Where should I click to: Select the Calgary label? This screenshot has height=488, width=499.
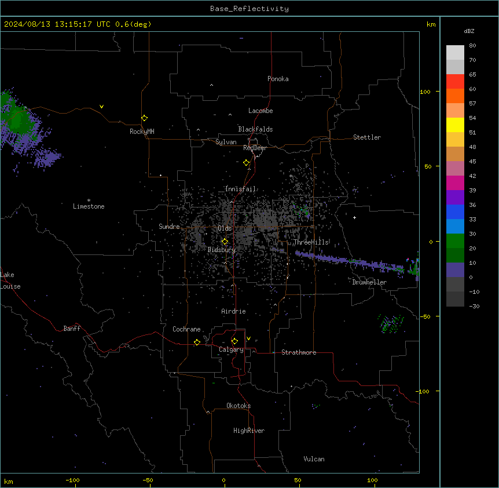point(231,349)
